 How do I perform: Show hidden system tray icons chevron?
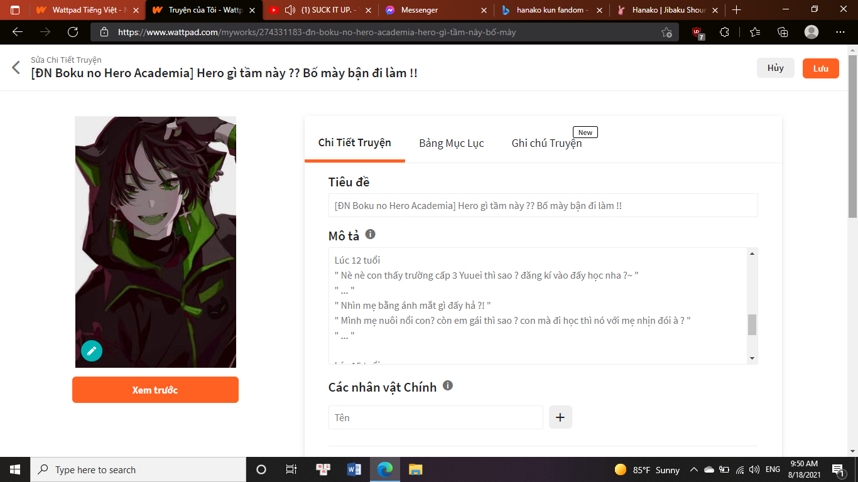pyautogui.click(x=694, y=469)
